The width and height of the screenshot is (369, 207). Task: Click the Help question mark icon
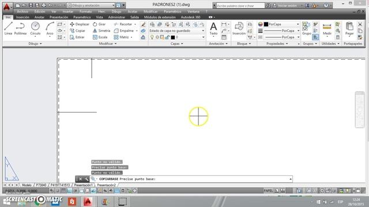tap(326, 5)
